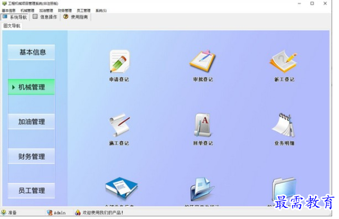Image resolution: width=339 pixels, height=219 pixels.
Task: Open the 审批登记 clipboard icon
Action: (x=203, y=61)
